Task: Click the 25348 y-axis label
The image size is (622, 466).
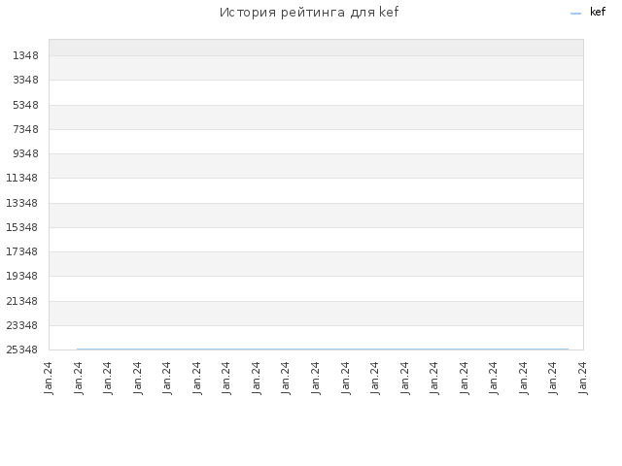Action: coord(22,349)
